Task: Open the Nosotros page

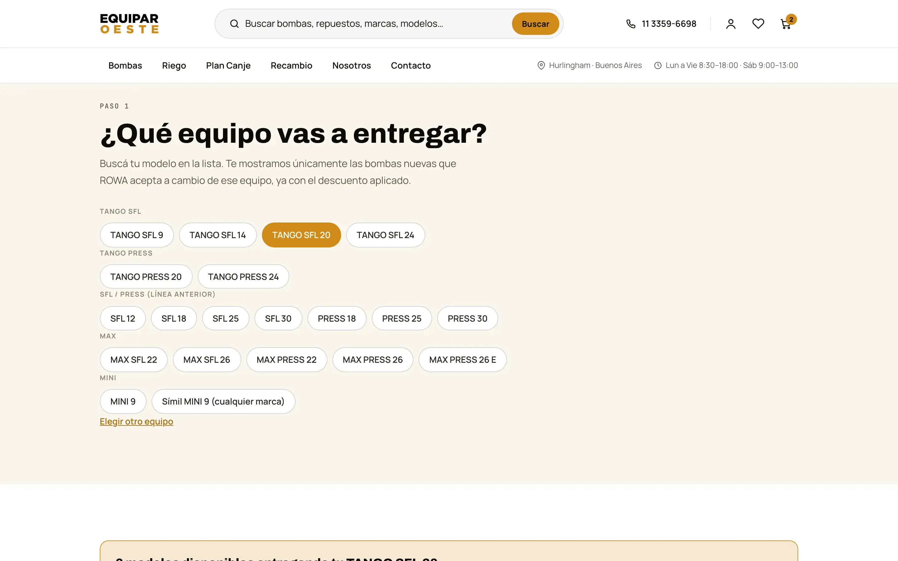Action: pyautogui.click(x=351, y=65)
